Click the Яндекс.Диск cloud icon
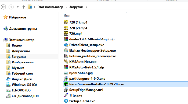The width and height of the screenshot is (188, 104). pyautogui.click(x=8, y=79)
